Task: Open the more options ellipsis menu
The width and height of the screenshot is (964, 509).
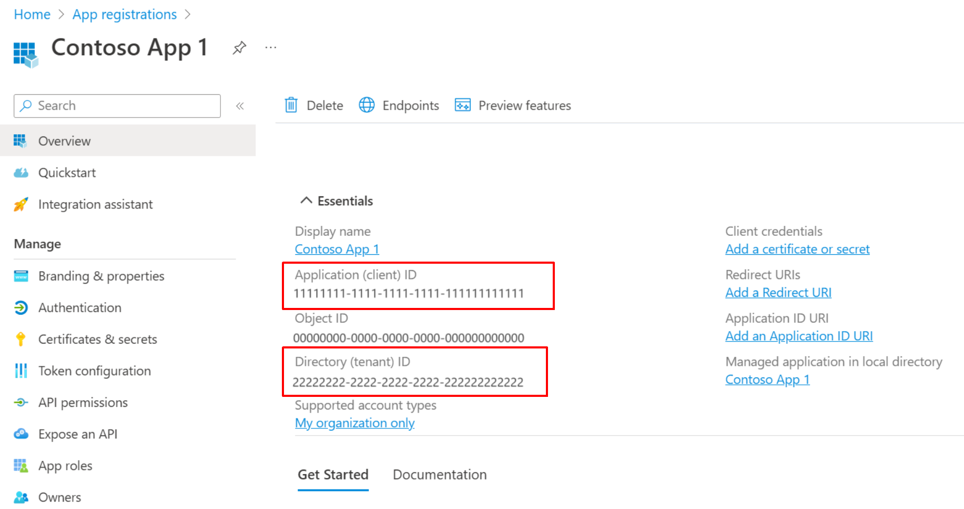Action: coord(270,47)
